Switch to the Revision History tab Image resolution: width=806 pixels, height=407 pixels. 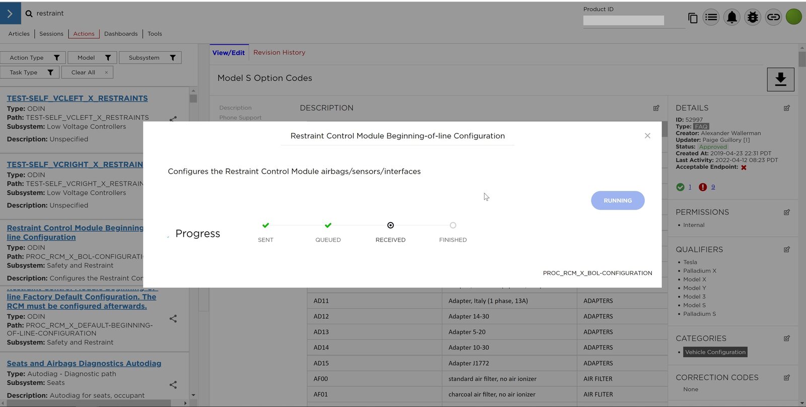point(279,52)
